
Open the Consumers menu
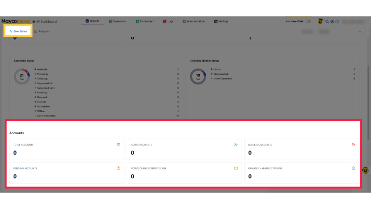point(145,21)
